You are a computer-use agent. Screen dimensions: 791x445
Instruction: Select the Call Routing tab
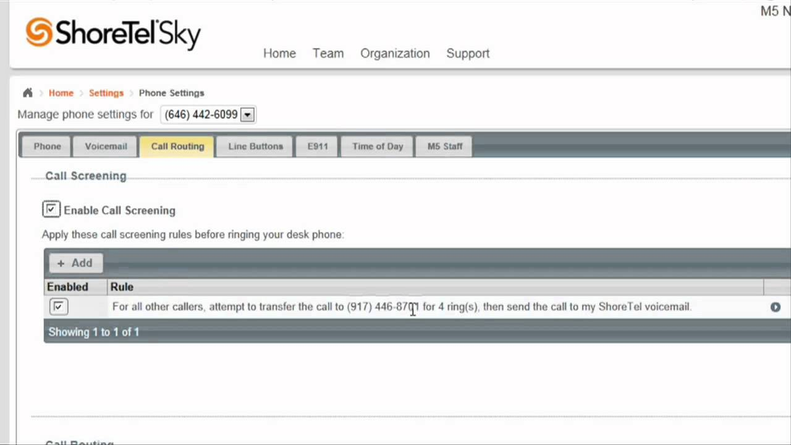coord(177,146)
